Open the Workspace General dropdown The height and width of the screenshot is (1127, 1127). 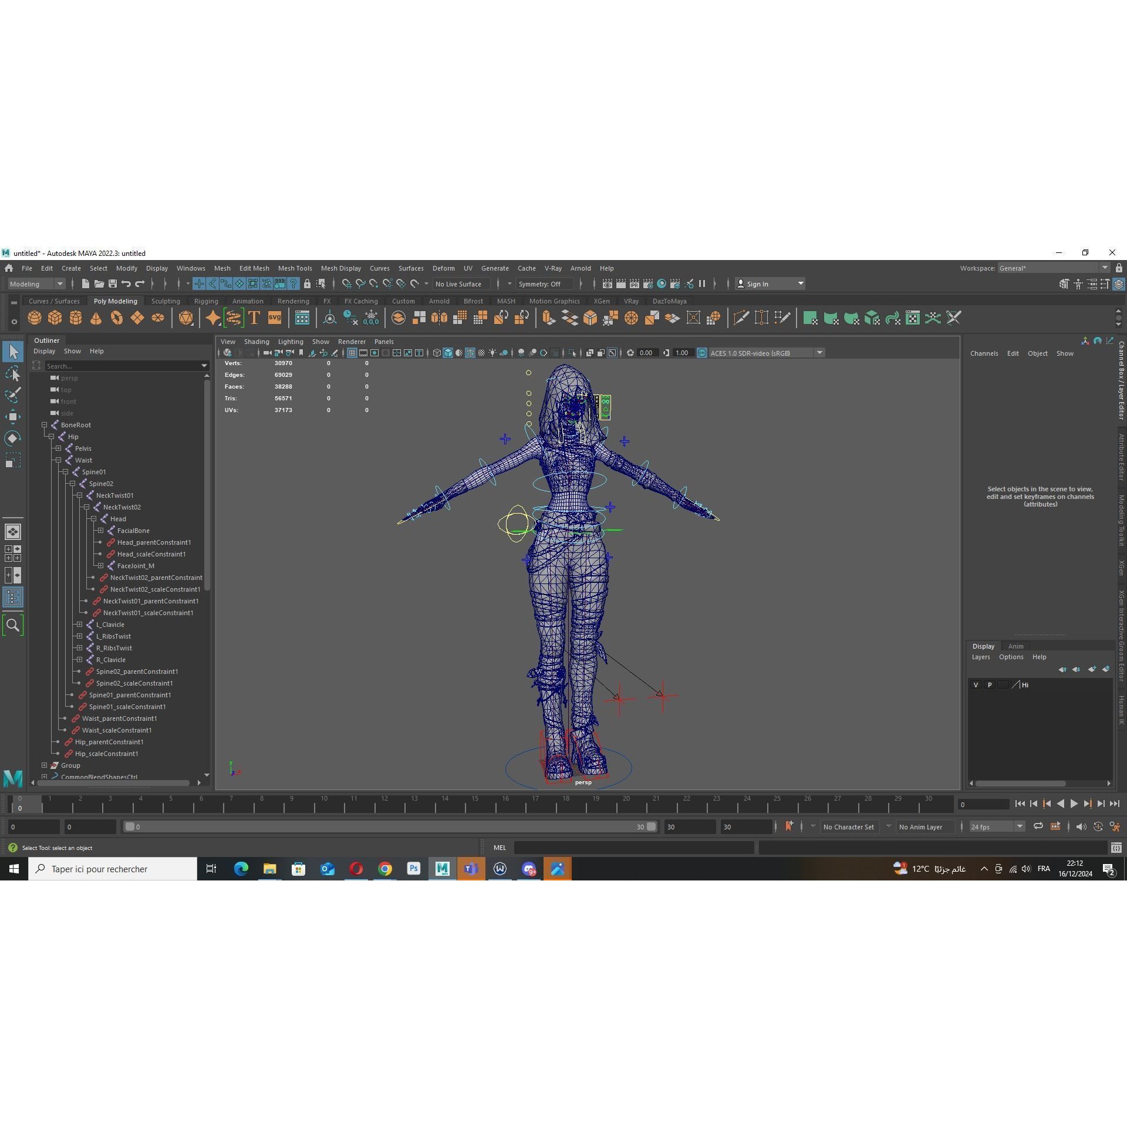(1054, 268)
